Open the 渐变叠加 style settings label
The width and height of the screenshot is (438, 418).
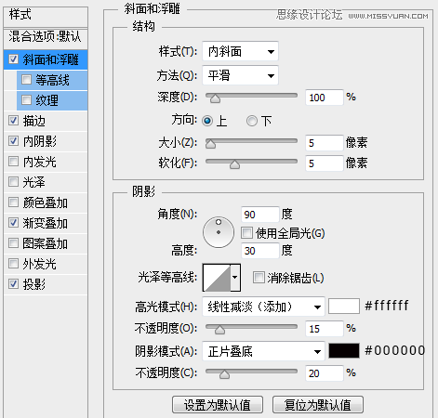click(46, 223)
